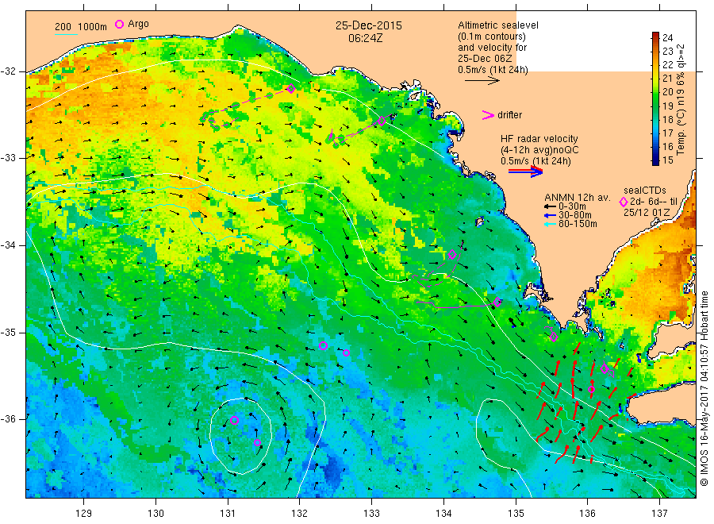
Task: Click the -34 latitude axis label
Action: point(8,245)
